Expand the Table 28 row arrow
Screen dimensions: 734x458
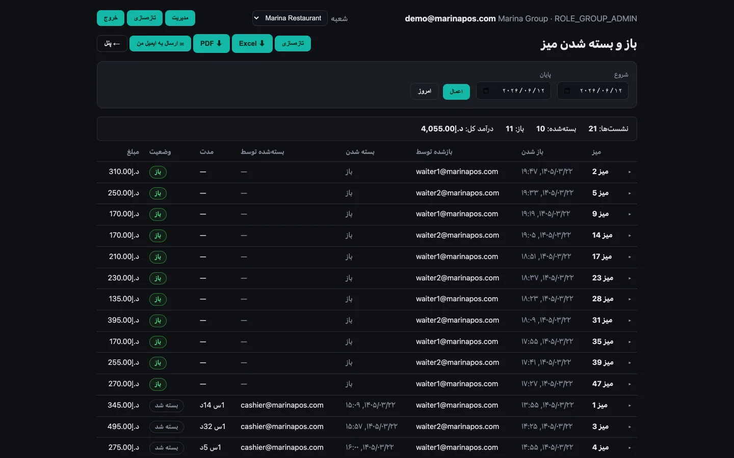coord(630,299)
